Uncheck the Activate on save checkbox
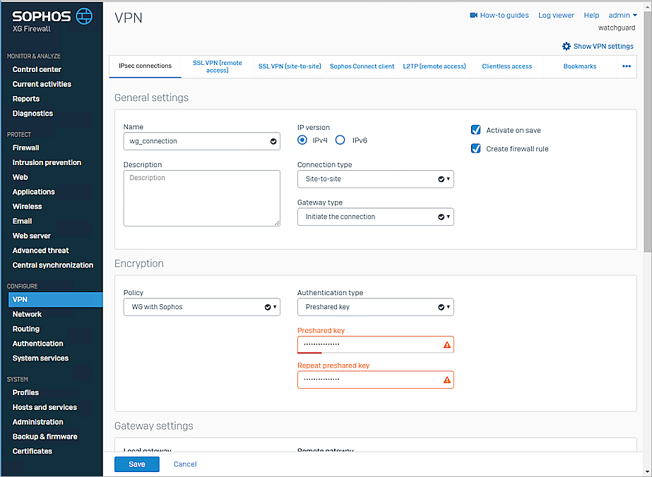The image size is (652, 477). [476, 131]
